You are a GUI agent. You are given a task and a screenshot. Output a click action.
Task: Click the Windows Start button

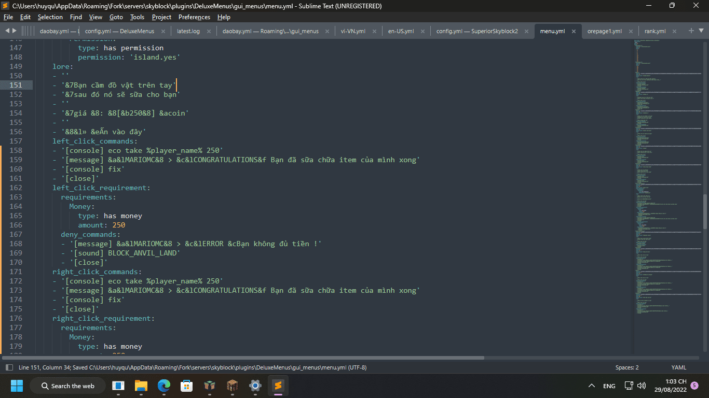17,386
